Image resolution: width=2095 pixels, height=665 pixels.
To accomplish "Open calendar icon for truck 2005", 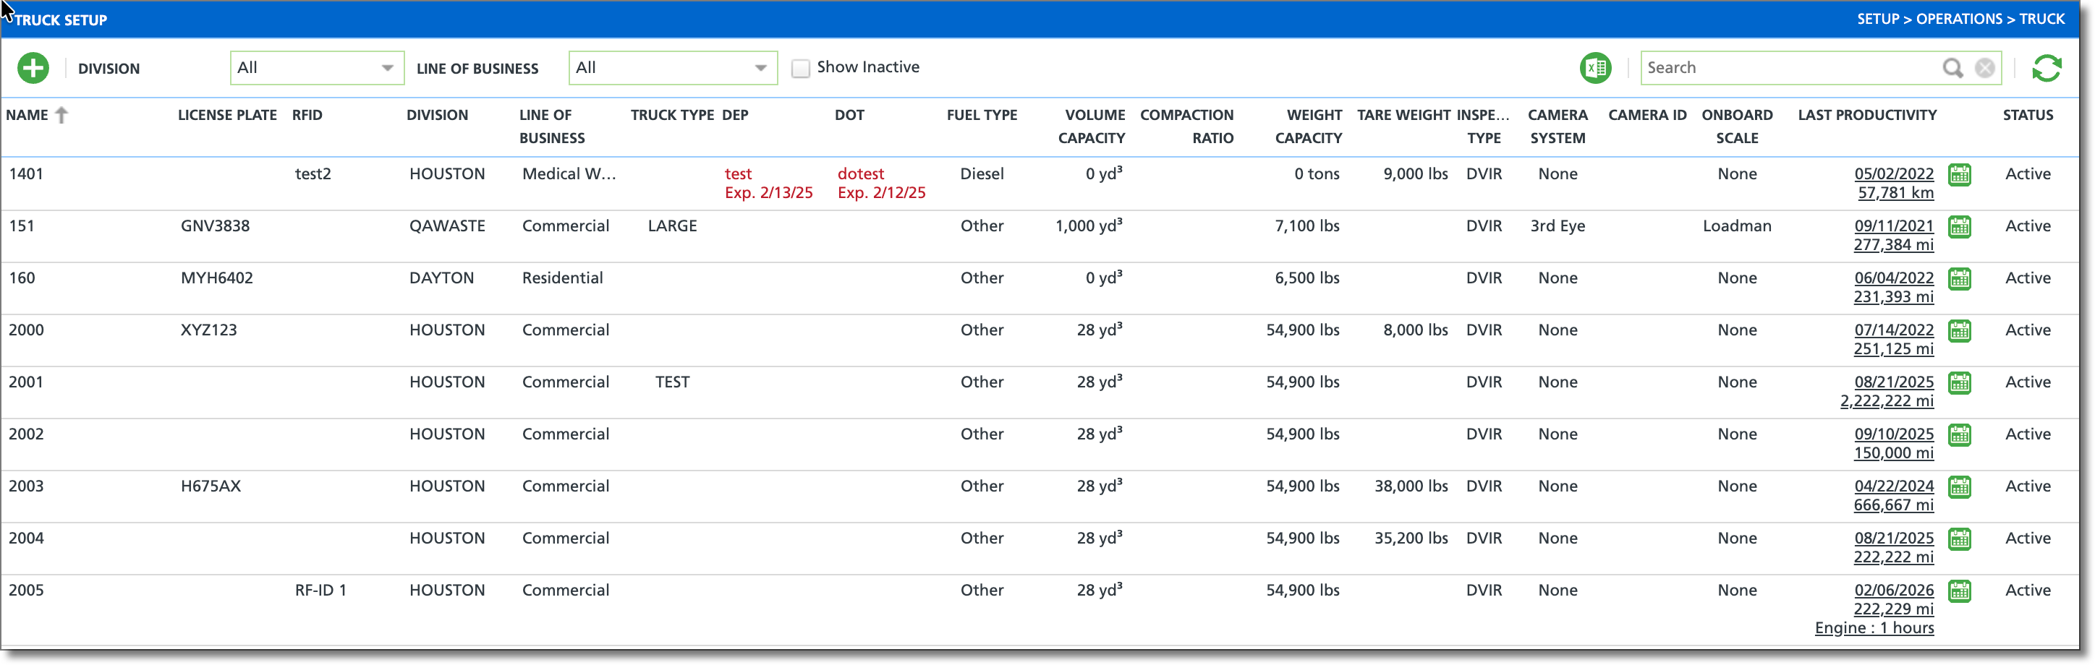I will point(1959,591).
